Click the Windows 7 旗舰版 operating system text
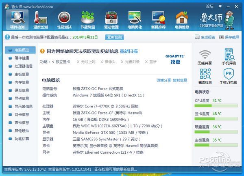244x176 pixels. point(108,95)
